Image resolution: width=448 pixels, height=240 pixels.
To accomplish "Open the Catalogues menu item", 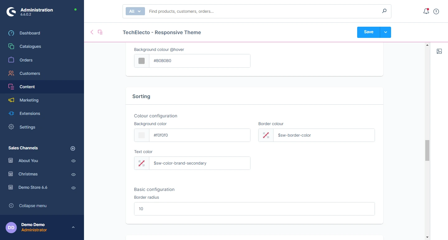I will 30,47.
